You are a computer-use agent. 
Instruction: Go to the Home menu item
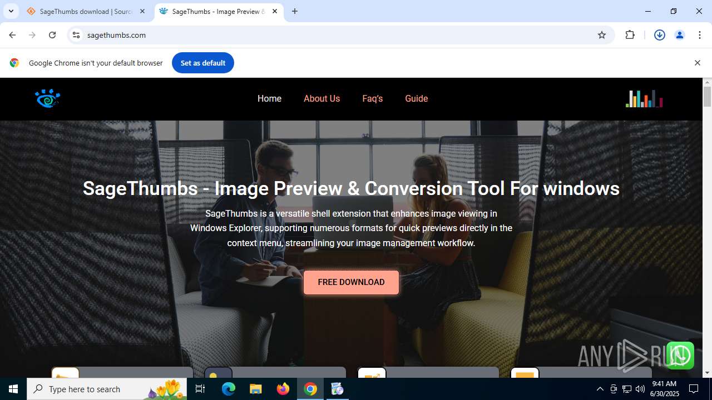click(269, 98)
